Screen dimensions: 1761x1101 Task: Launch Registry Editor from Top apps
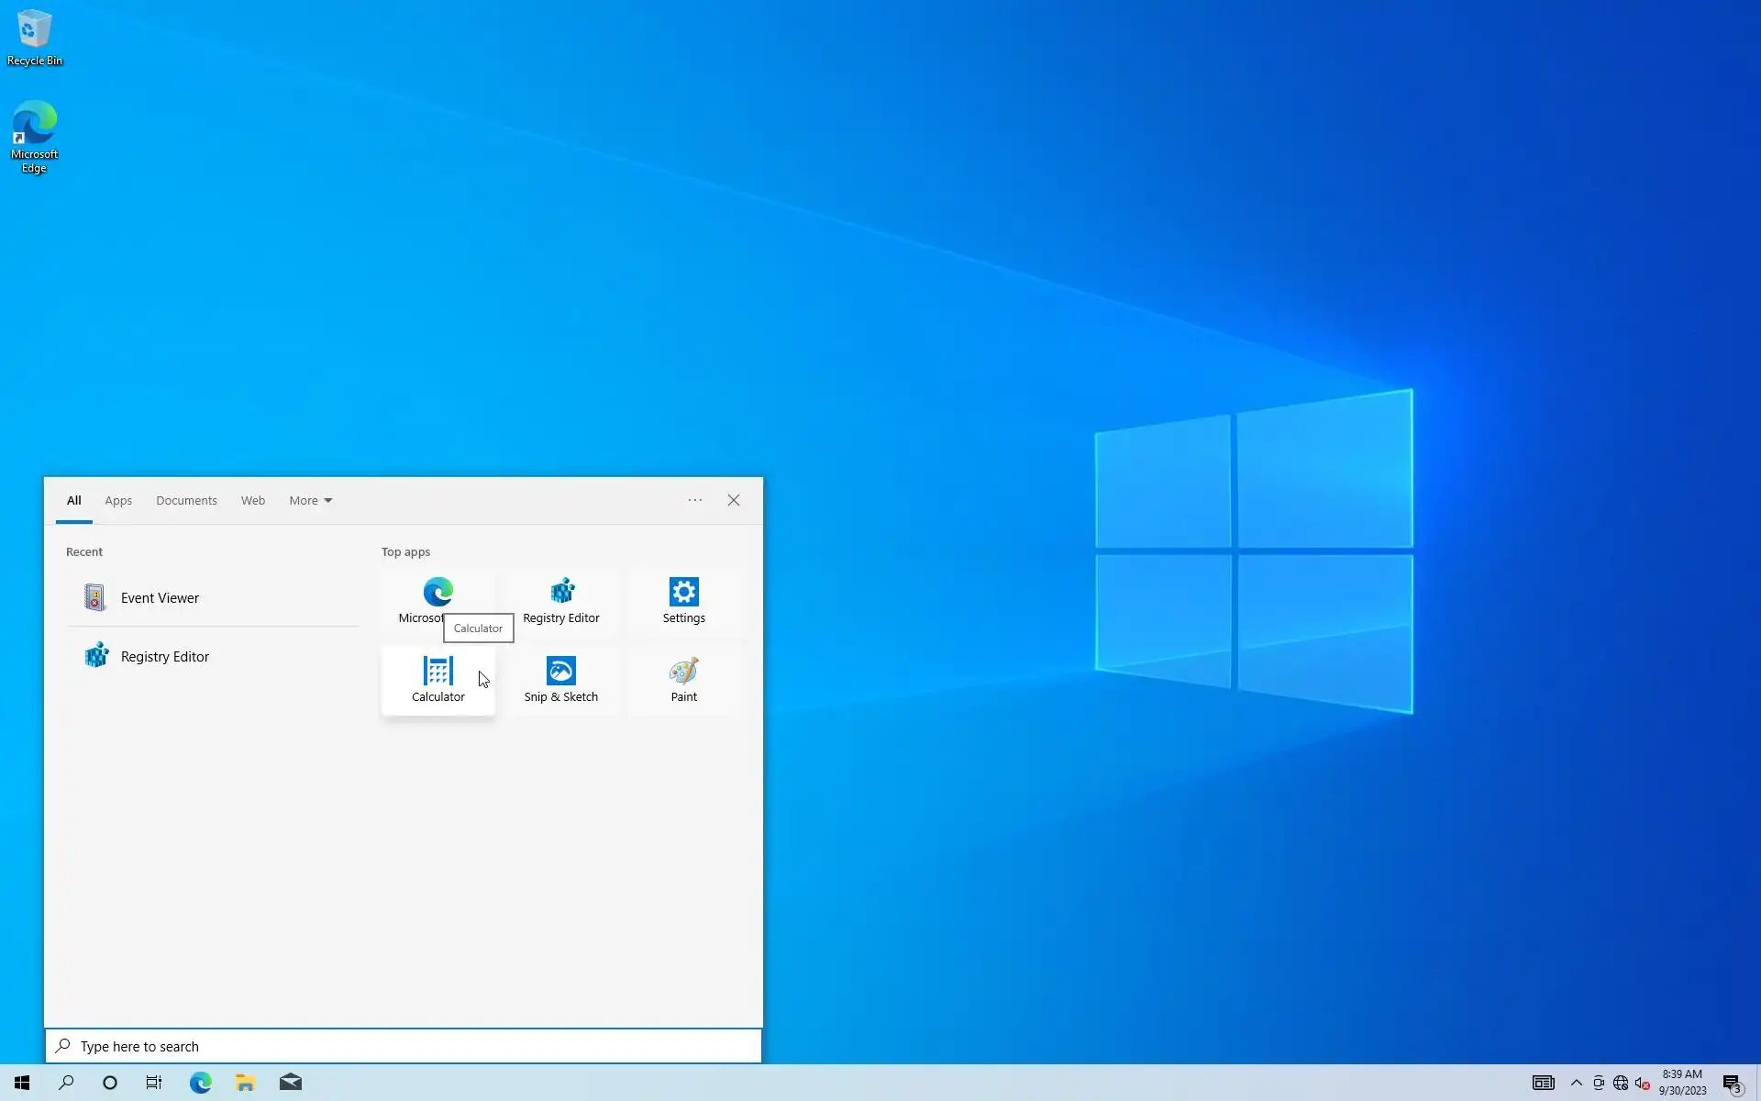coord(560,601)
